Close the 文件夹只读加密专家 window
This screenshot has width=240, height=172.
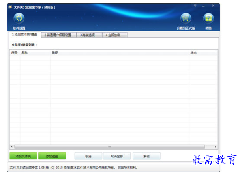213,6
